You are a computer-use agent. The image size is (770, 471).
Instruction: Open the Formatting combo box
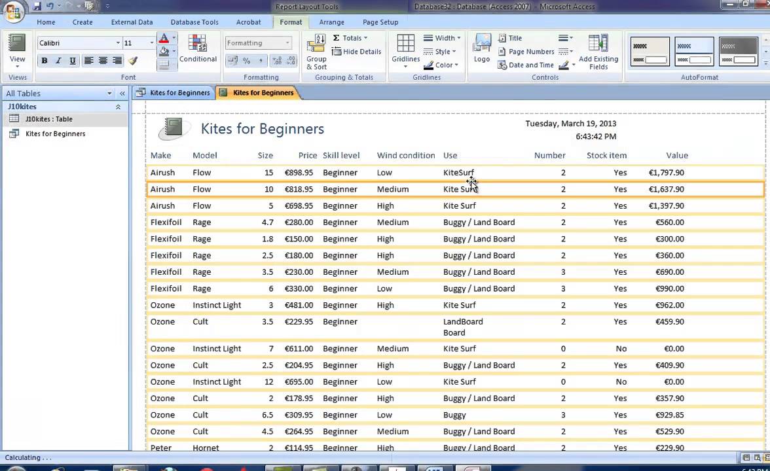coord(258,43)
